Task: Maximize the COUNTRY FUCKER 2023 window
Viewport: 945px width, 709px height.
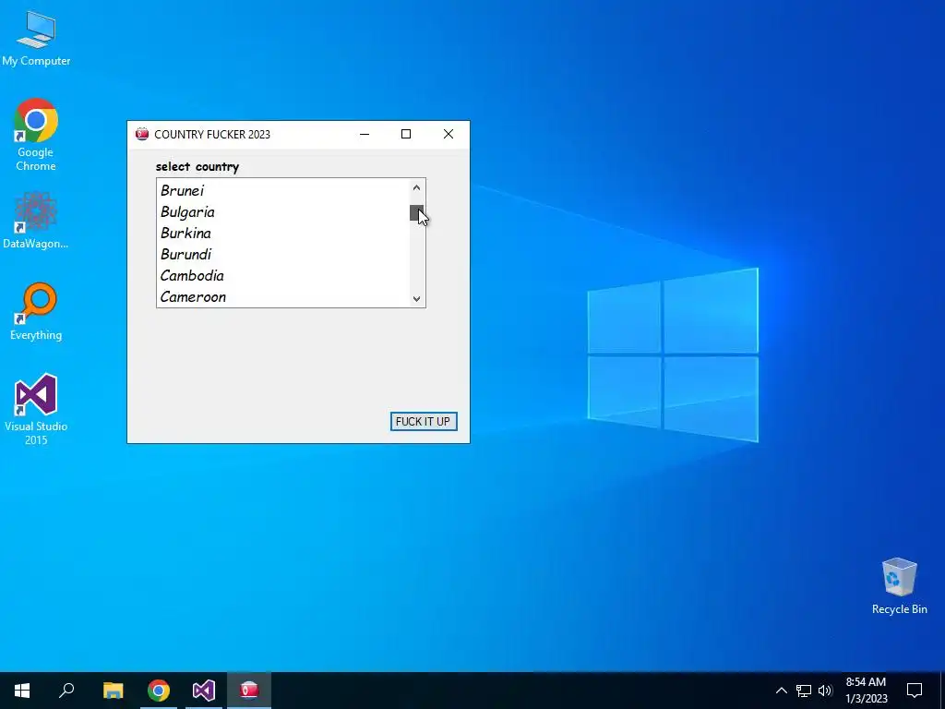Action: point(406,134)
